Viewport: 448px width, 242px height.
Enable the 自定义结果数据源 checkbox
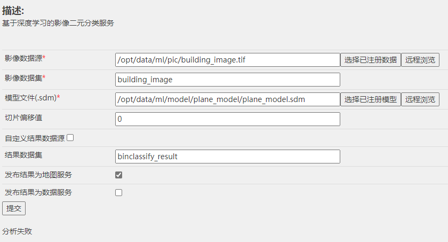click(x=70, y=138)
